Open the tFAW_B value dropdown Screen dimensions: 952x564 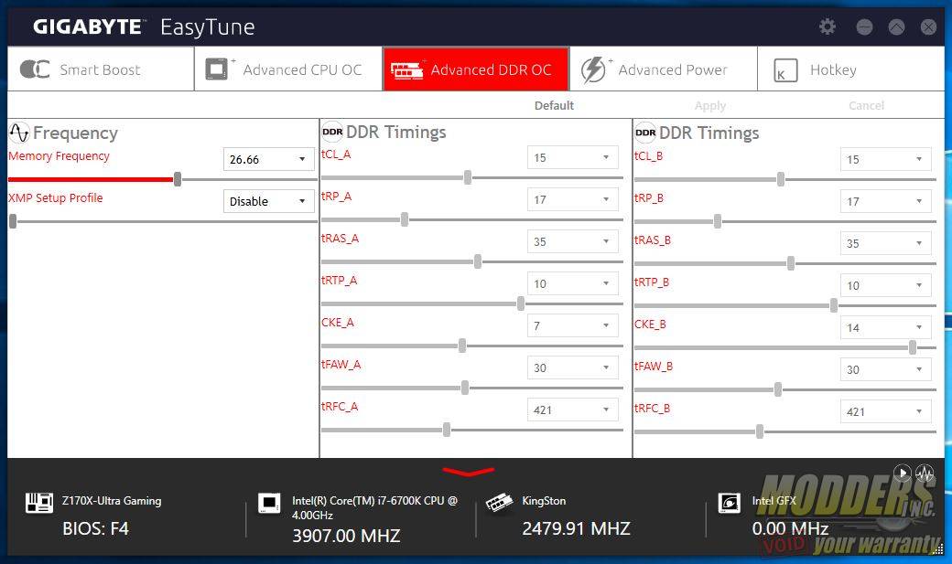(x=886, y=369)
